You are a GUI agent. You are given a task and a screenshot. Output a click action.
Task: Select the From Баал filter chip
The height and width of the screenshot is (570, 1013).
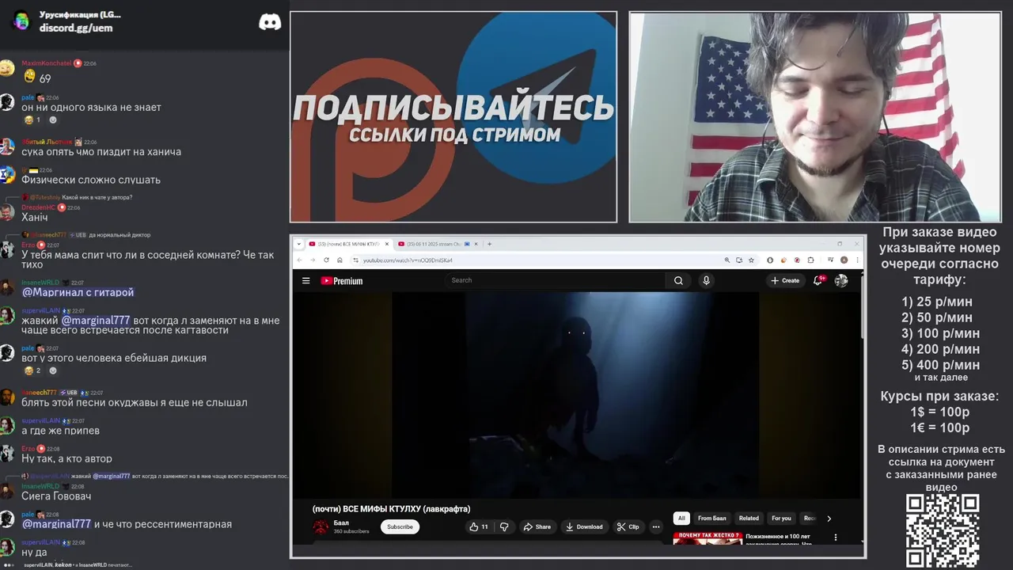[x=711, y=519]
